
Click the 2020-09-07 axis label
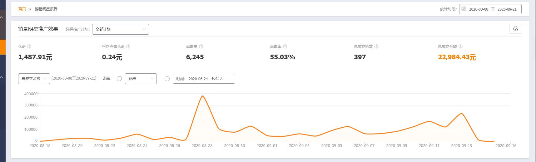click(364, 146)
